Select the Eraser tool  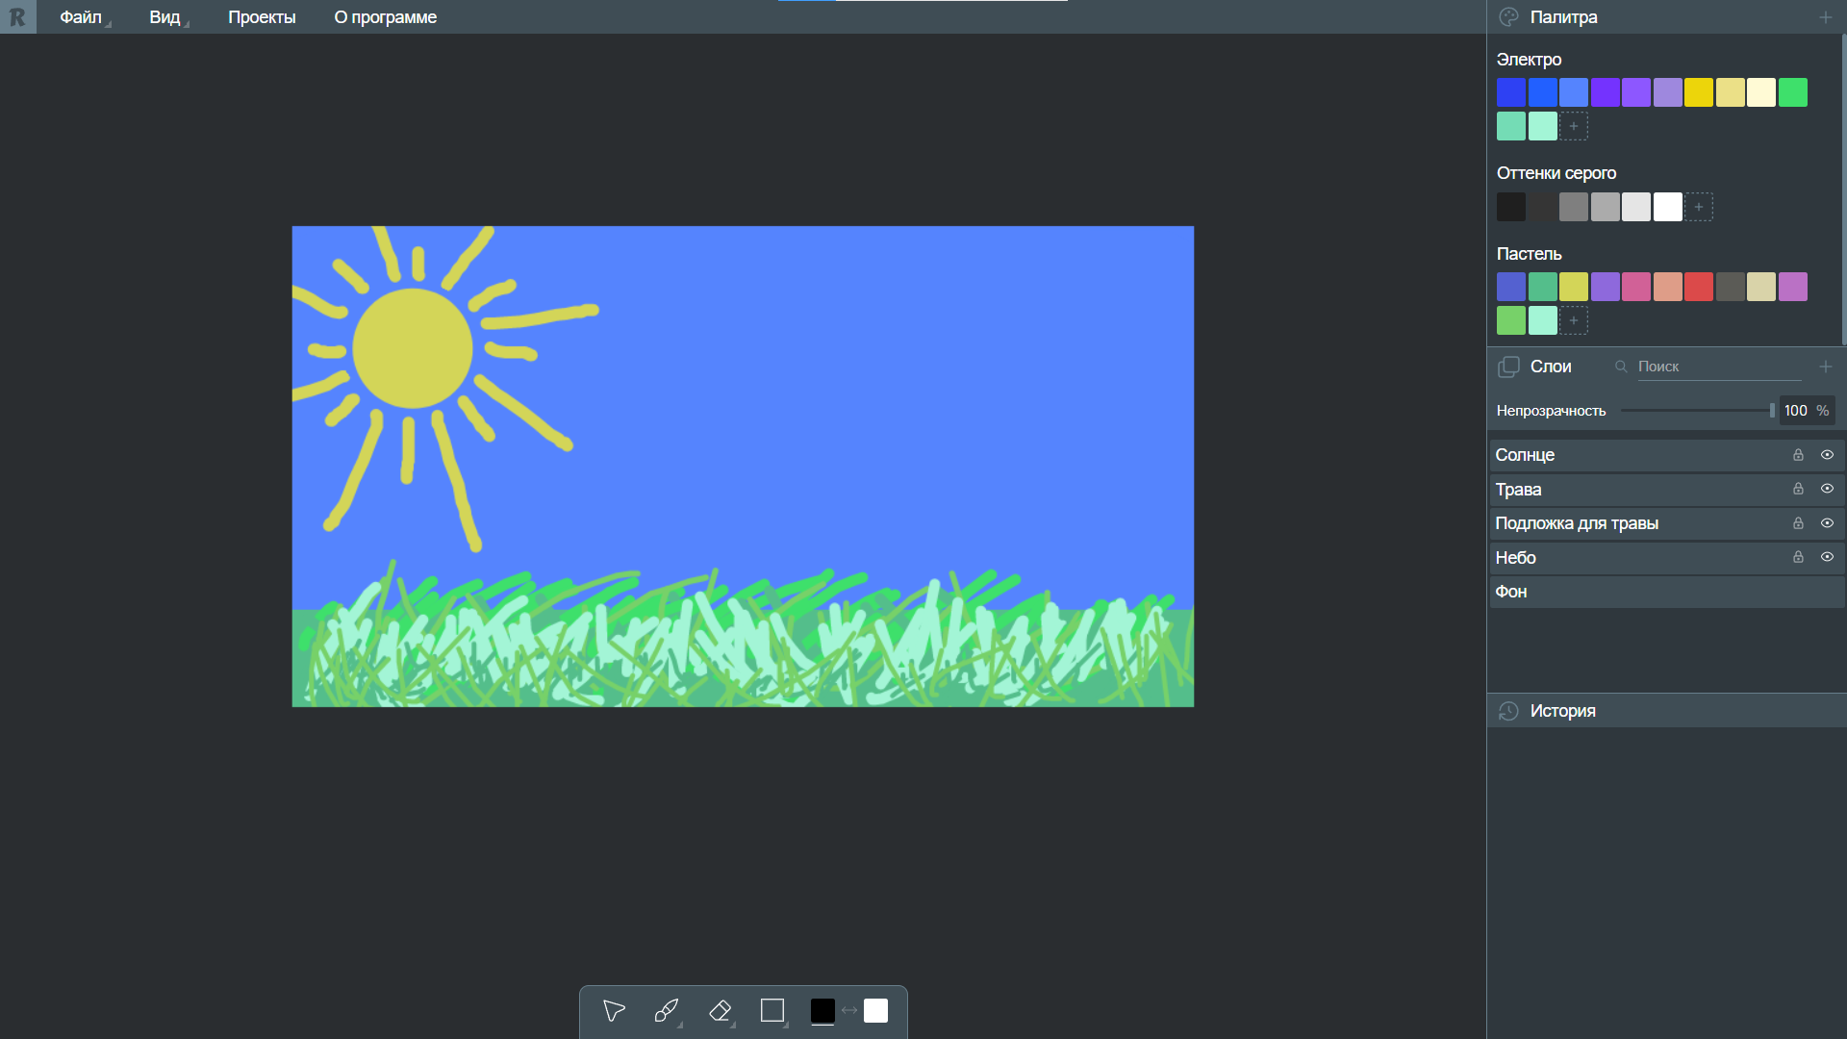tap(720, 1010)
